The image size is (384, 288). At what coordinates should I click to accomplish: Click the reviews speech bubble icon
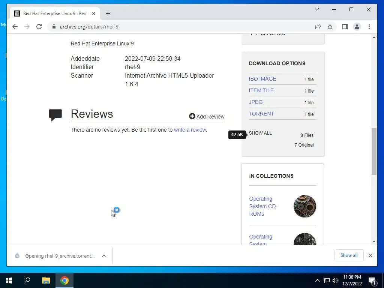[x=55, y=115]
